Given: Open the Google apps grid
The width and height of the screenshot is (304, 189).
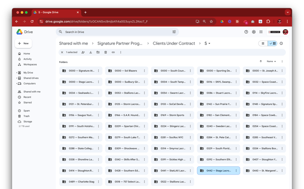Looking at the screenshot, I should (x=261, y=32).
